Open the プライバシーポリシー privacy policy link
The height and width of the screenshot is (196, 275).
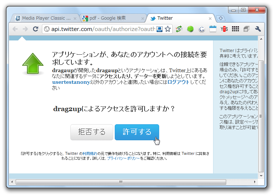click(x=123, y=158)
